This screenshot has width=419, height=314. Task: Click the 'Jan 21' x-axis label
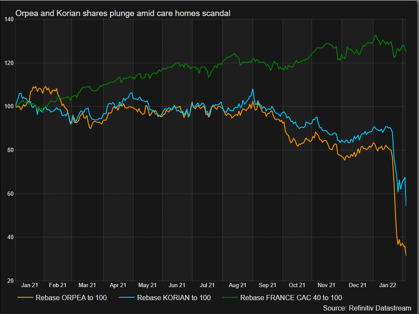(x=29, y=285)
